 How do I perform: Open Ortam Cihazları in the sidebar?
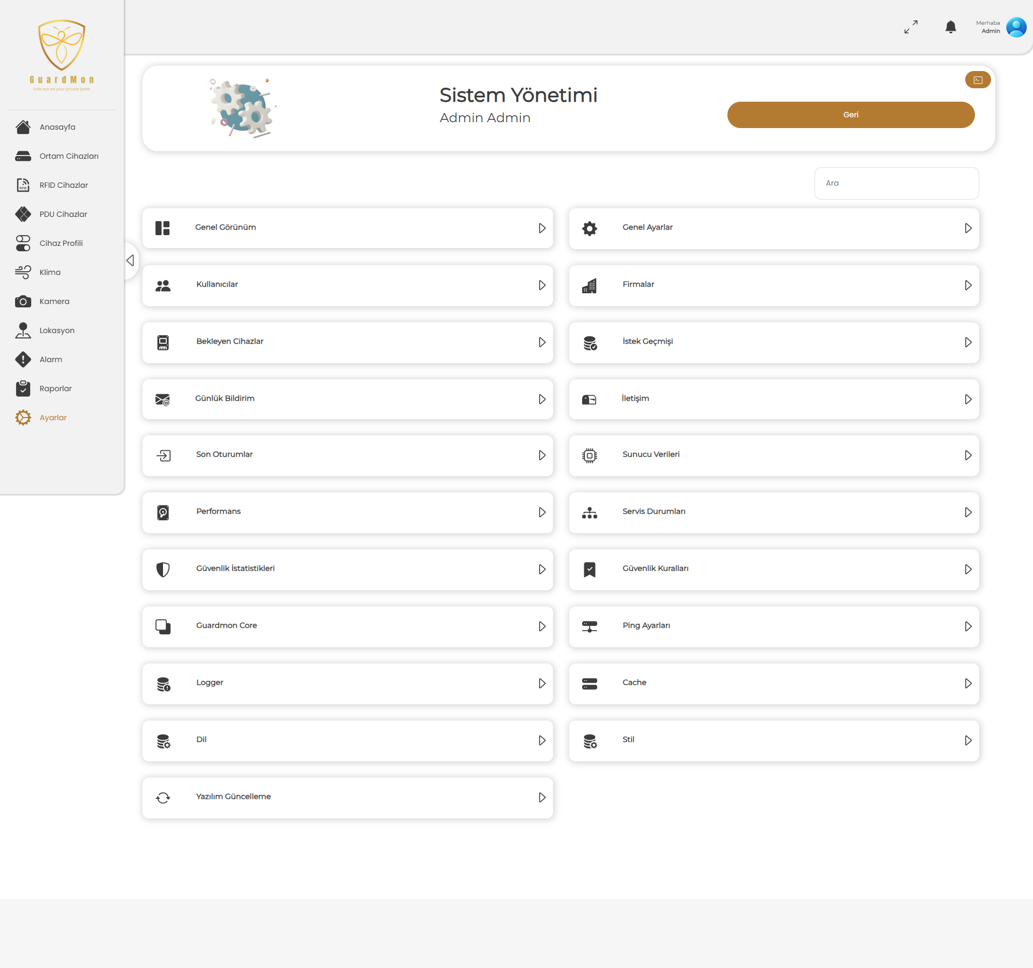pyautogui.click(x=58, y=156)
